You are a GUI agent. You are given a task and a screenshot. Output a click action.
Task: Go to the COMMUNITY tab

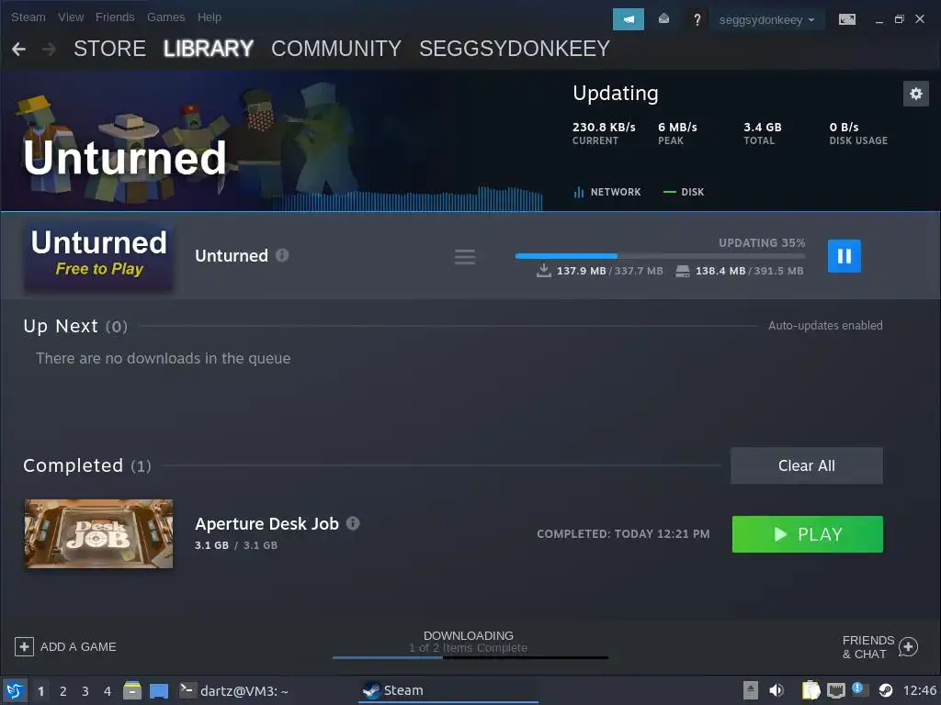[336, 49]
